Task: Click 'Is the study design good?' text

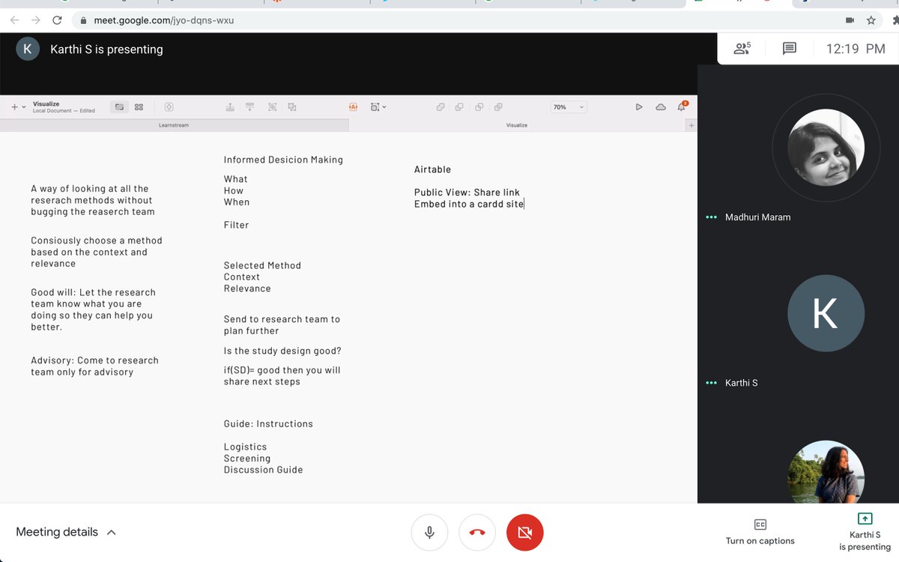Action: point(282,351)
